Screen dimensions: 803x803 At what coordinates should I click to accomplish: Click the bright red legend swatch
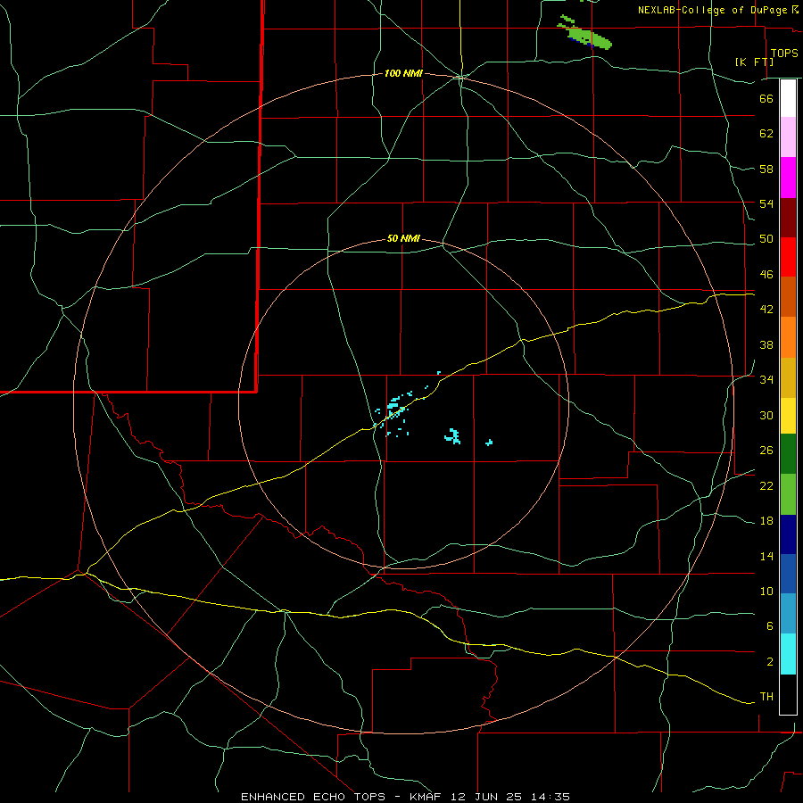point(788,257)
